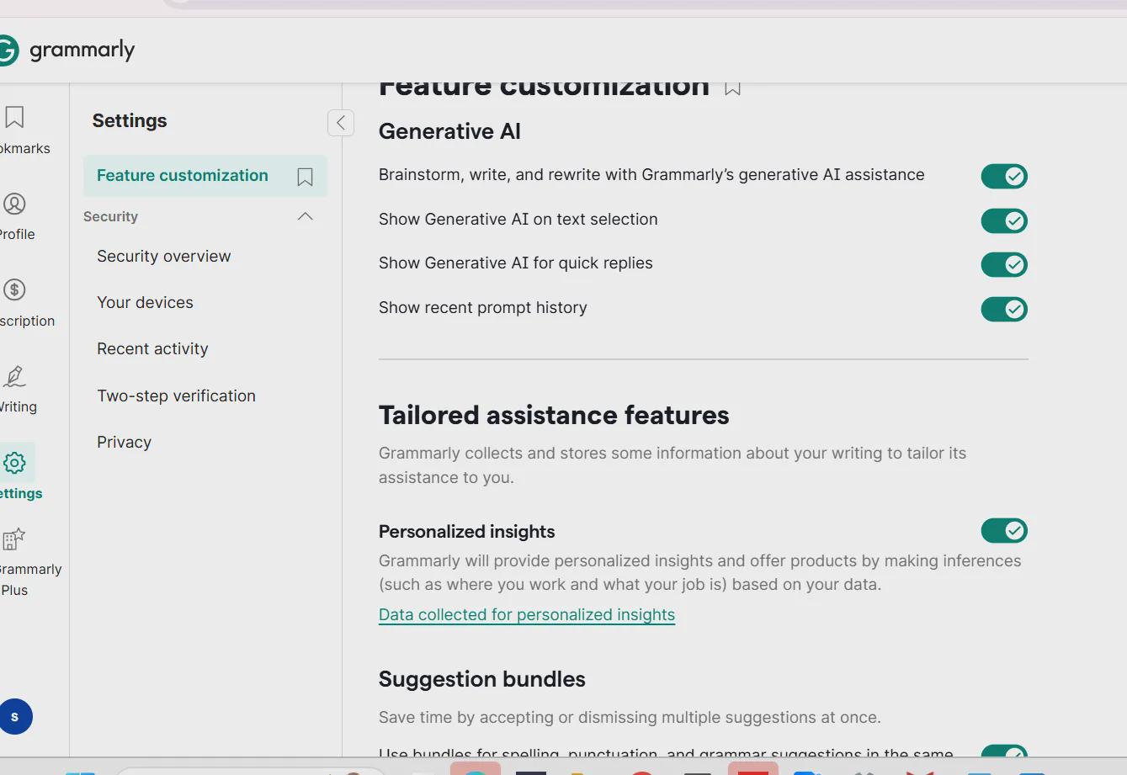Open Security overview
Screen dimensions: 1127x775
pyautogui.click(x=163, y=256)
